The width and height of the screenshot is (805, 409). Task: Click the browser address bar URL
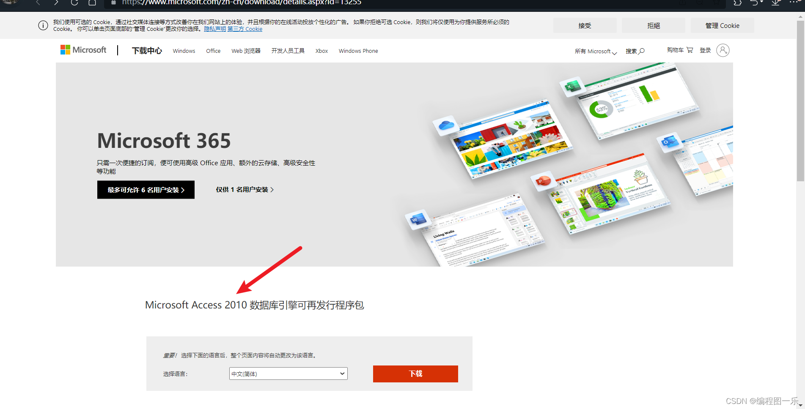242,3
